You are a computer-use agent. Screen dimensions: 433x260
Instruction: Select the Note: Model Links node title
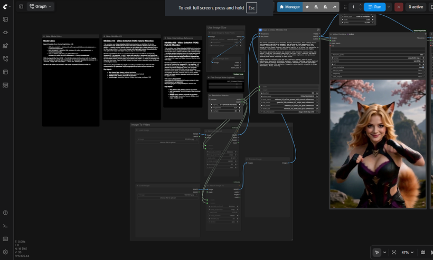coord(54,36)
